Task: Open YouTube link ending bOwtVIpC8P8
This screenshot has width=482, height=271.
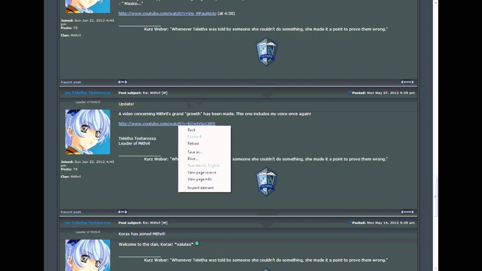Action: click(167, 124)
